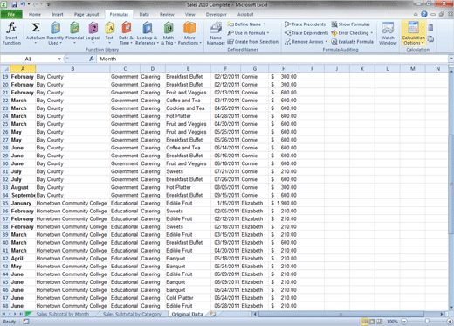Screen dimensions: 454x326
Task: Open the Financial functions book icon
Action: (x=74, y=28)
